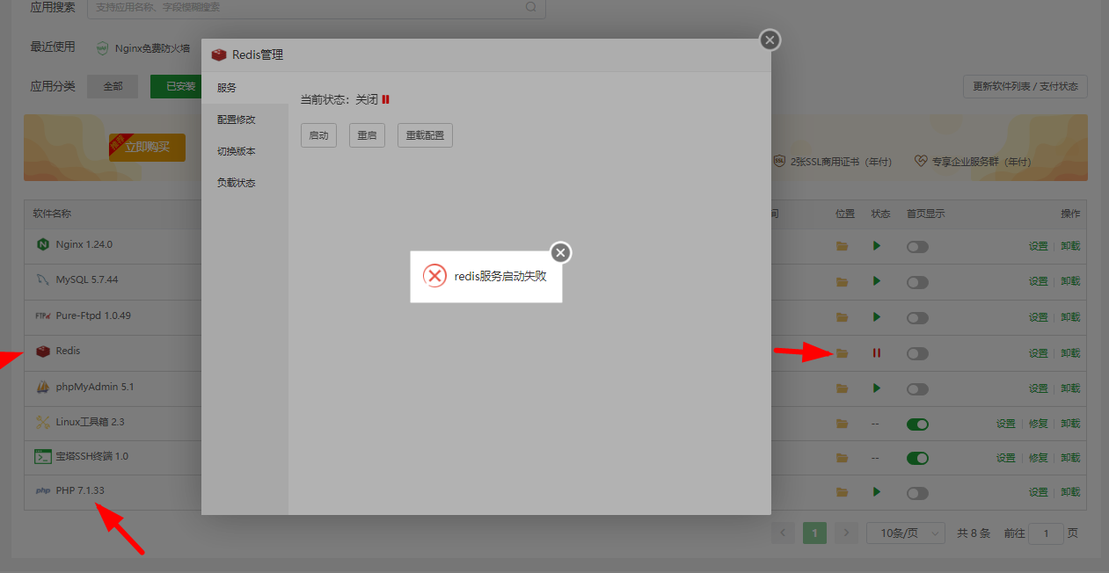
Task: Click 修复 for 宝塔SSH终端
Action: point(1039,458)
